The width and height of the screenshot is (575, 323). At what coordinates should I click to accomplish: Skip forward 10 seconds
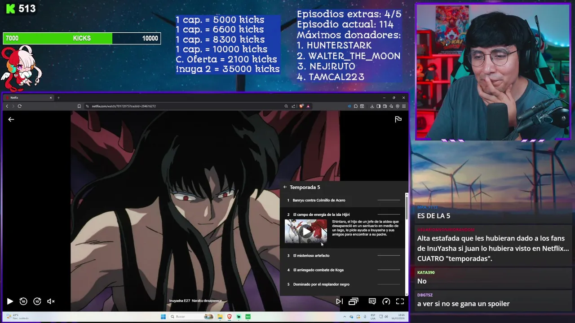(x=37, y=301)
